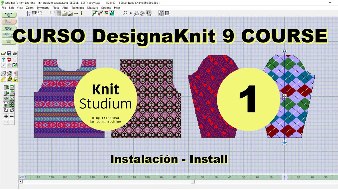Viewport: 338px width, 190px height.
Task: Undo with the red arrow icon
Action: 9,59
